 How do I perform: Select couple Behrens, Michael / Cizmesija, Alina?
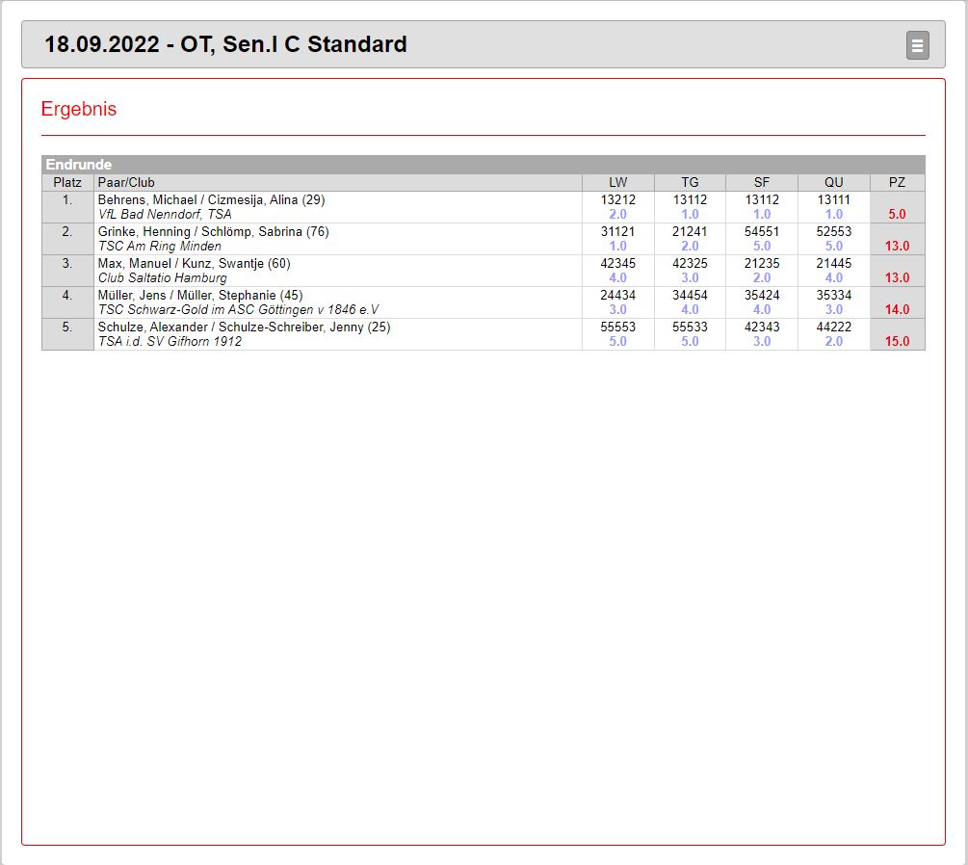[x=211, y=199]
